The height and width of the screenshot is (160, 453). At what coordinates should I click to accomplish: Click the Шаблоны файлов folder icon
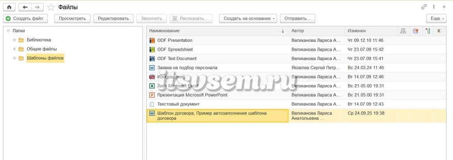click(21, 59)
